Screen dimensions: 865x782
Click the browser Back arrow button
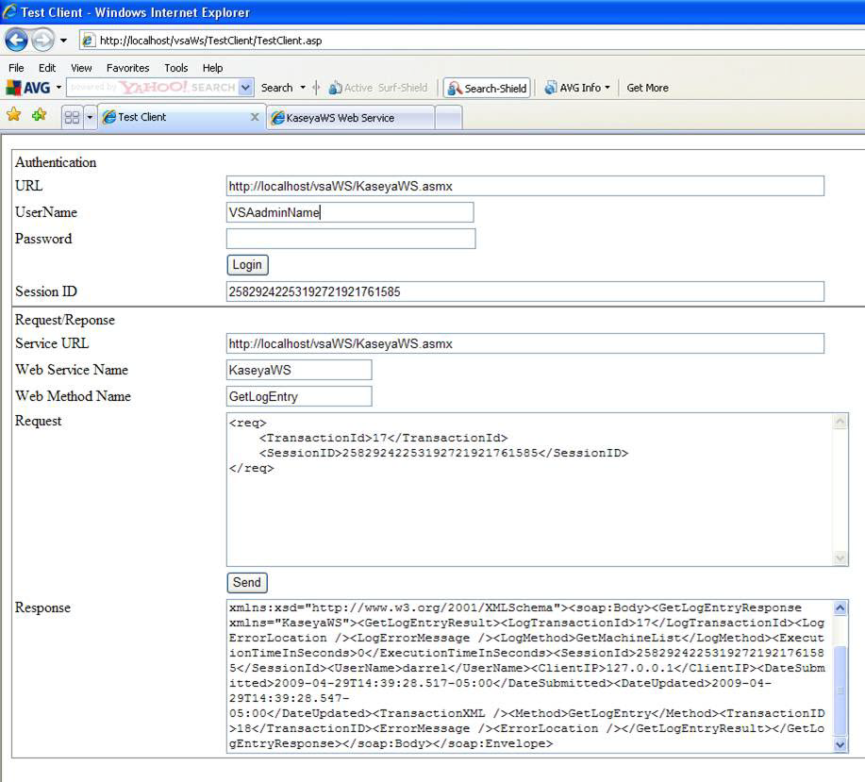(16, 41)
